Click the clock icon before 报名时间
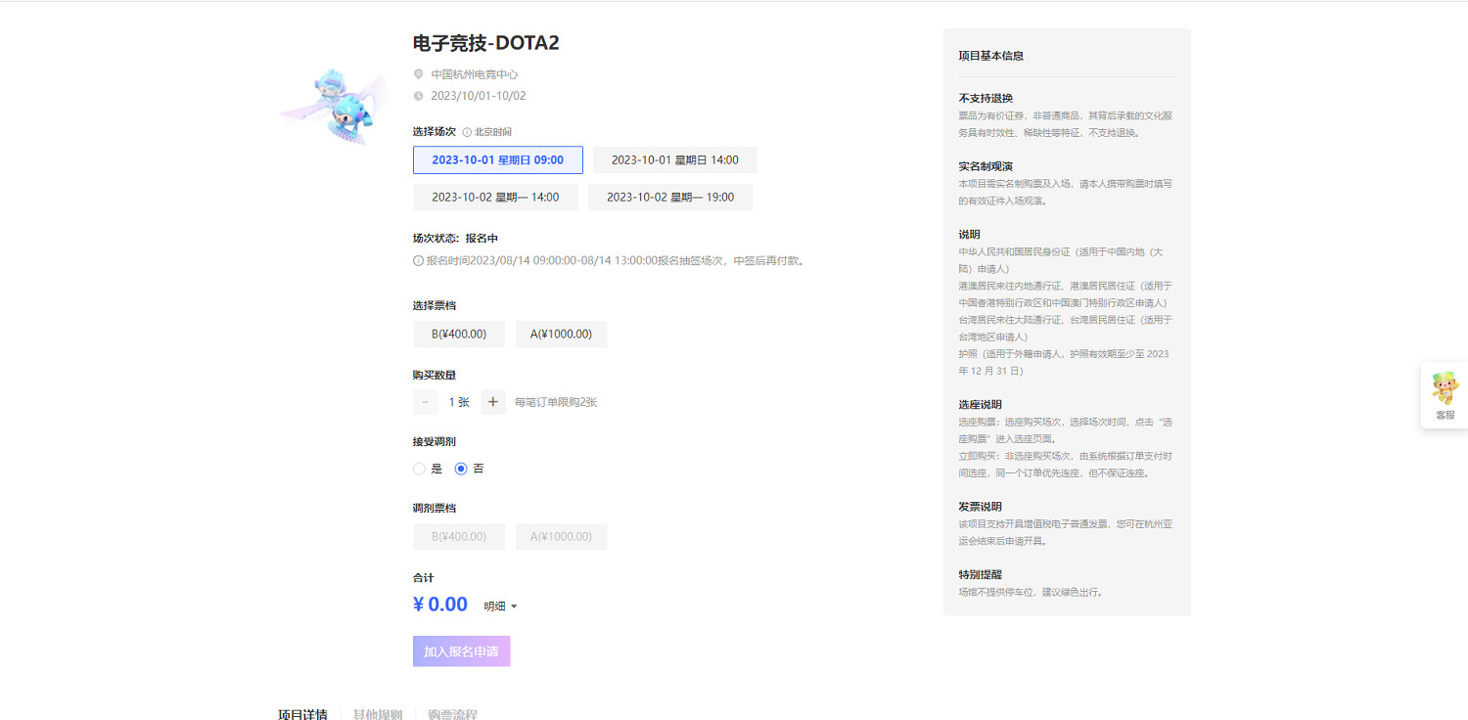 [x=417, y=260]
